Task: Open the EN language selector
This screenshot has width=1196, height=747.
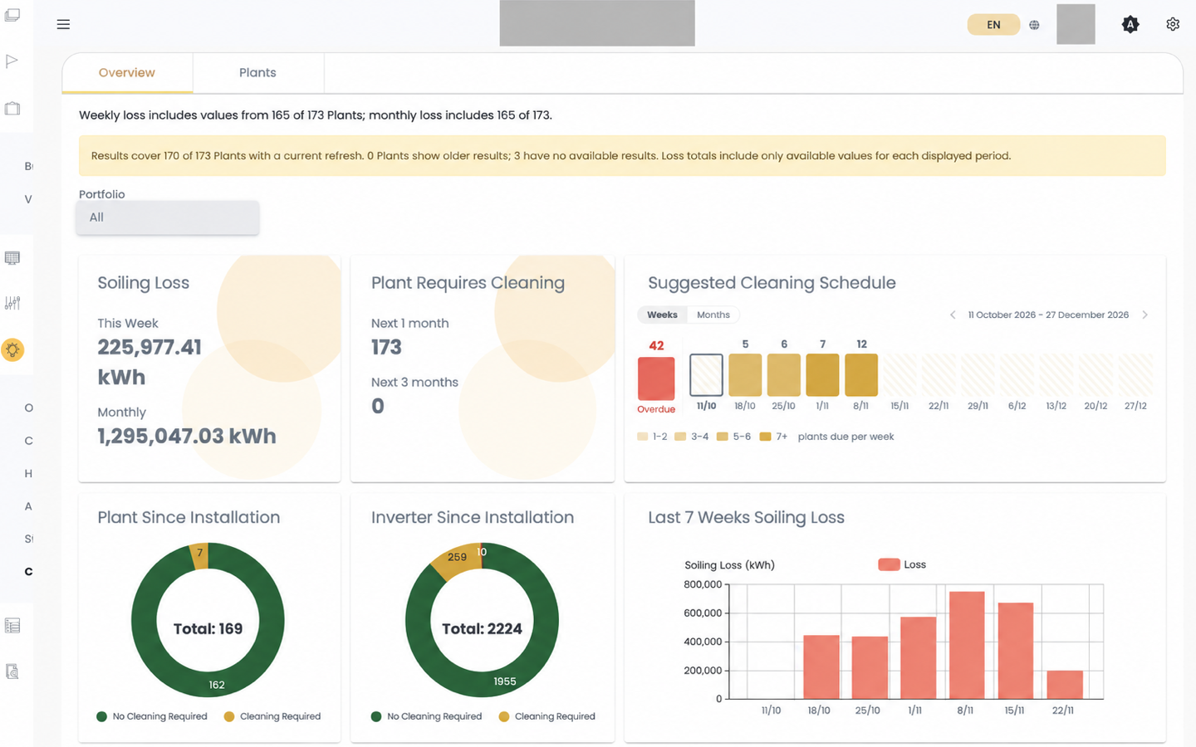Action: click(x=993, y=25)
